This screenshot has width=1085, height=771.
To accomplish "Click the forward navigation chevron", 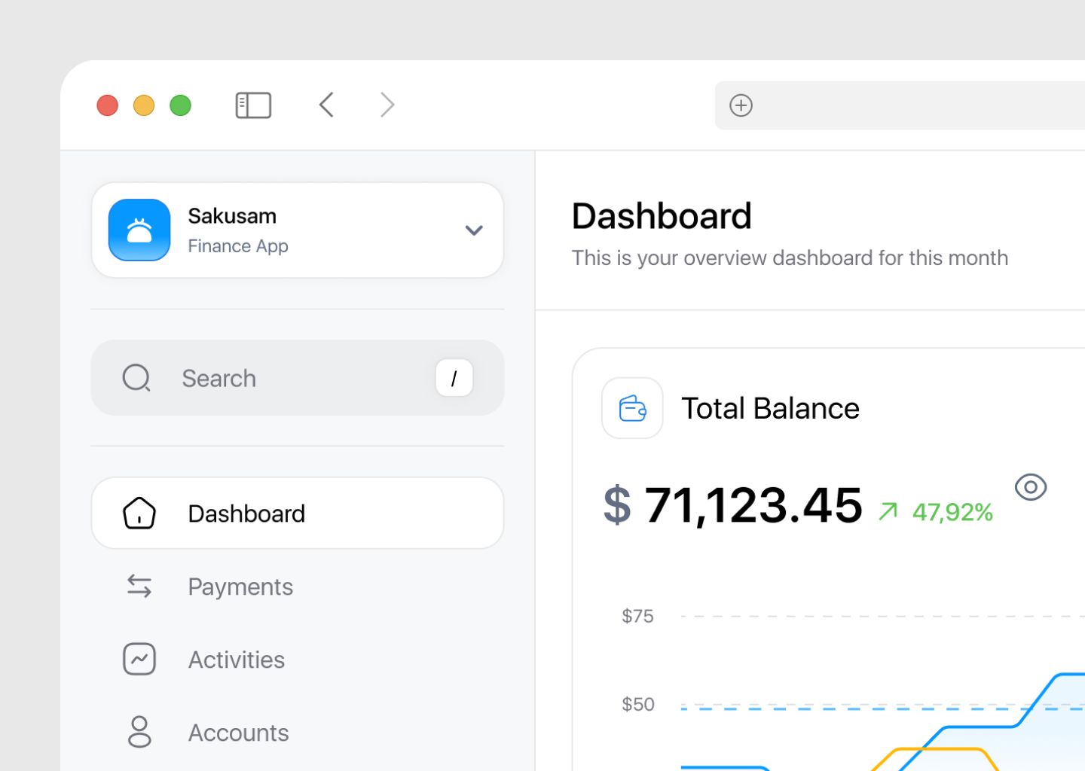I will tap(387, 105).
